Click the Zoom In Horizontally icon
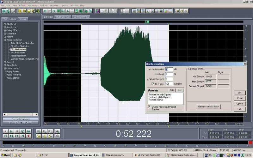The width and height of the screenshot is (253, 158). pyautogui.click(x=39, y=131)
